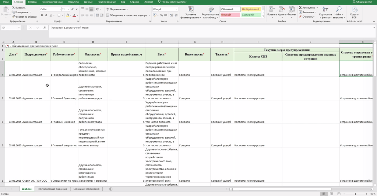
Task: Activate Format Painter (Формат по образцу)
Action: pyautogui.click(x=24, y=17)
